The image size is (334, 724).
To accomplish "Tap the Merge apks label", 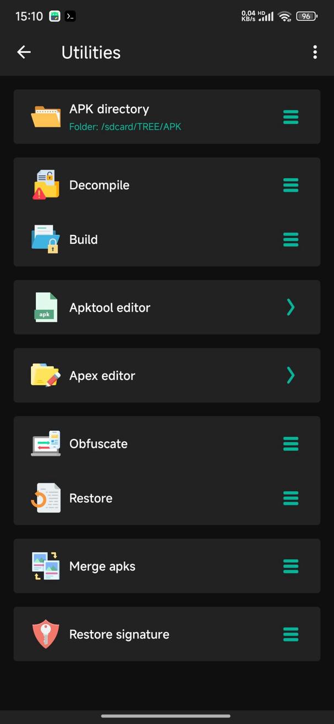I will [x=102, y=566].
